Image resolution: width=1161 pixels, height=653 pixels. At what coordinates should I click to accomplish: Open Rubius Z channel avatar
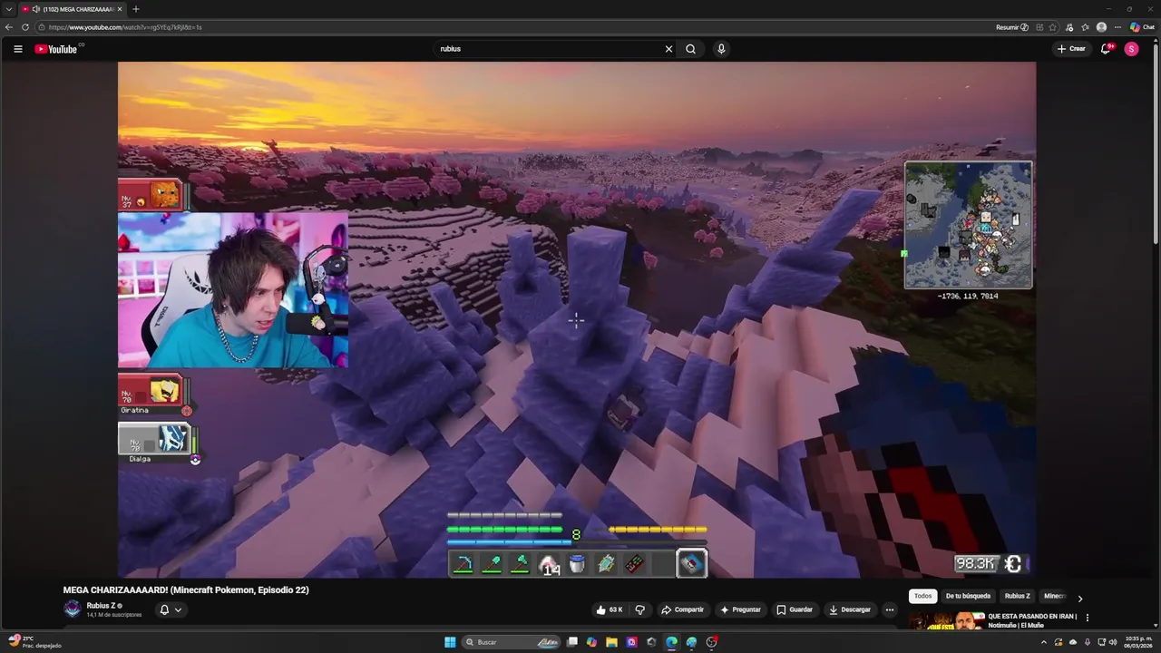click(x=72, y=609)
